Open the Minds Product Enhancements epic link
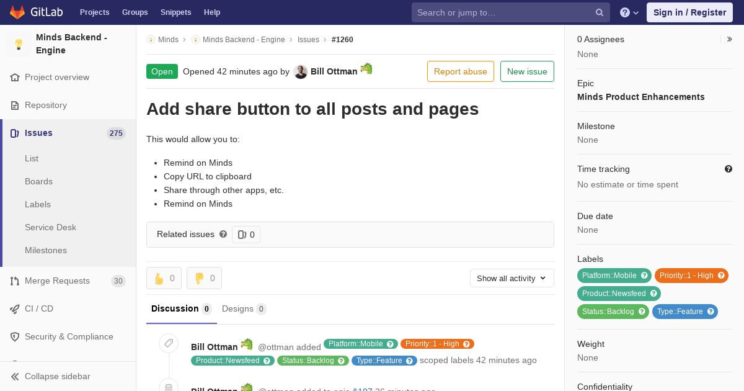 [x=641, y=97]
